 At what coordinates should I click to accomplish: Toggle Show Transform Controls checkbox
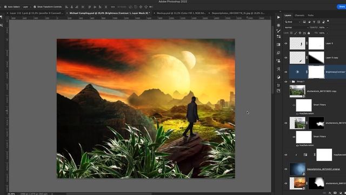pos(35,7)
